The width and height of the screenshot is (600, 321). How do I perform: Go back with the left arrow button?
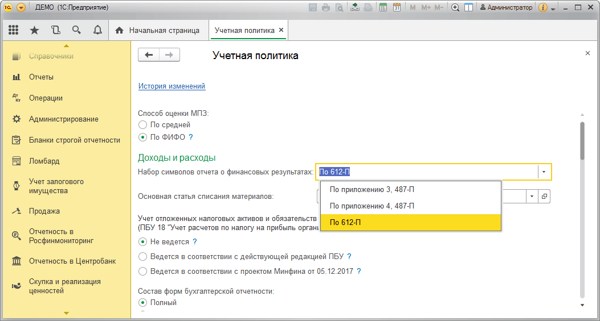click(x=149, y=55)
